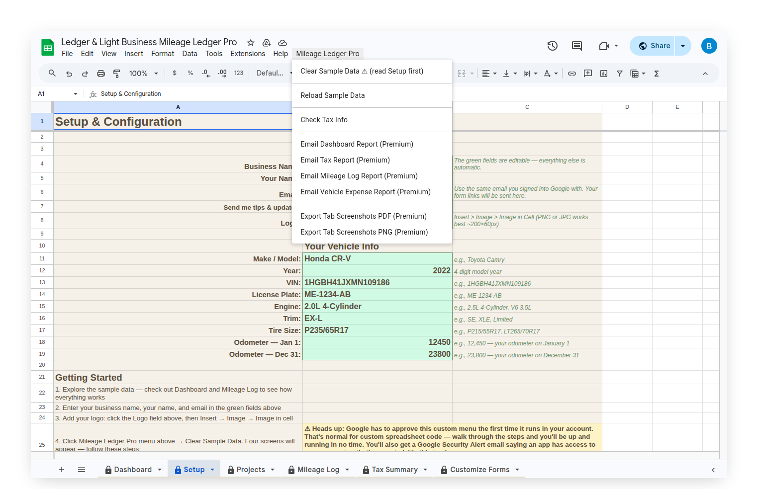The width and height of the screenshot is (758, 489).
Task: Choose Export Tab Screenshots PNG (Premium)
Action: click(x=372, y=232)
